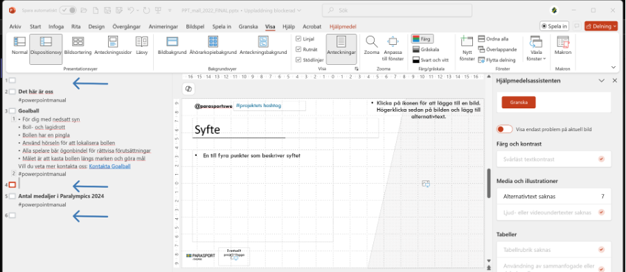Start slideshow from title bar presentation icon
The height and width of the screenshot is (272, 626).
point(158,10)
